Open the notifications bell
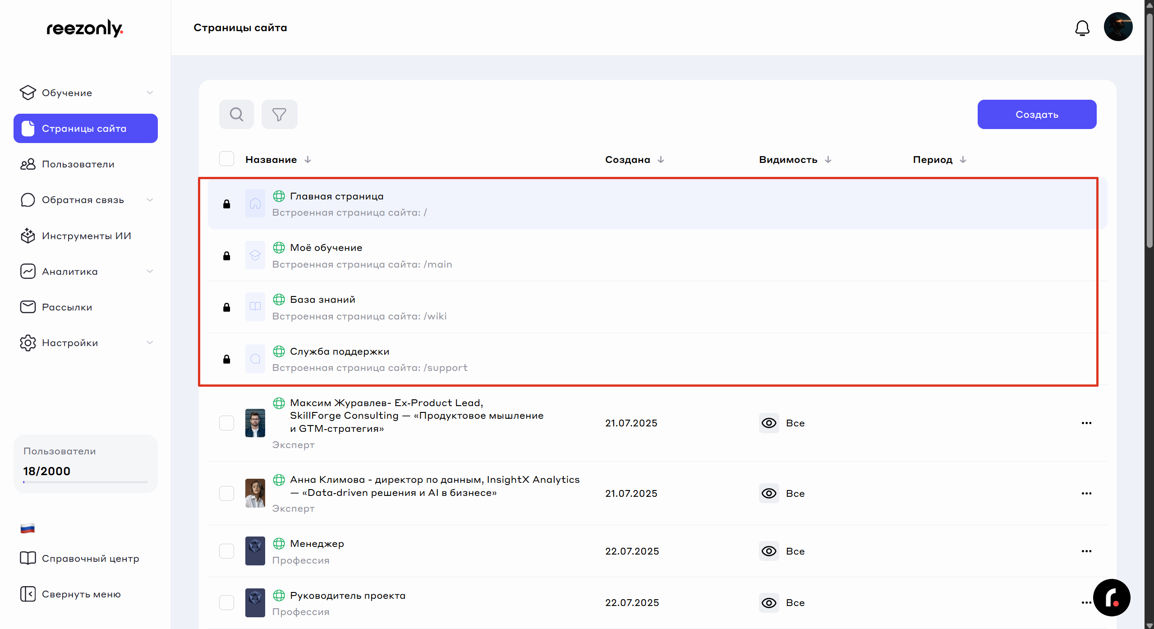 [1082, 28]
